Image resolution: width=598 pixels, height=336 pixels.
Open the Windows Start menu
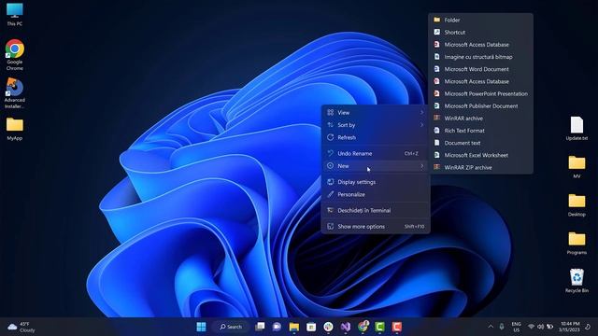point(202,327)
